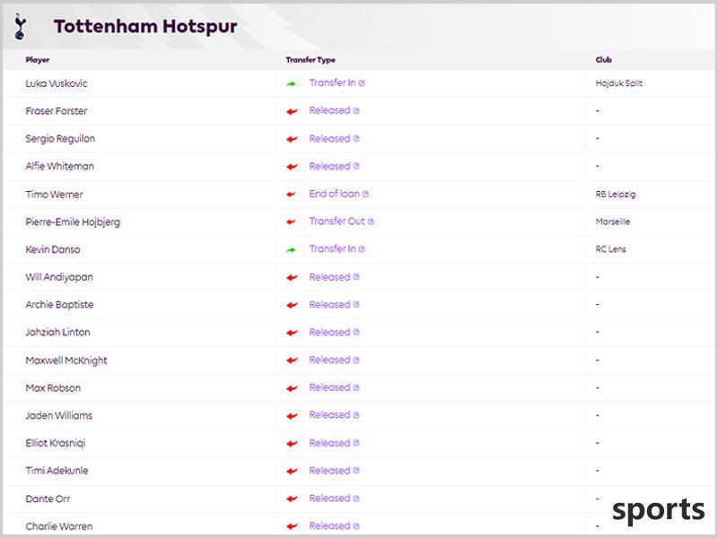Click external-link icon after Hojbjerg's Transfer Out
The image size is (718, 538).
pyautogui.click(x=371, y=221)
